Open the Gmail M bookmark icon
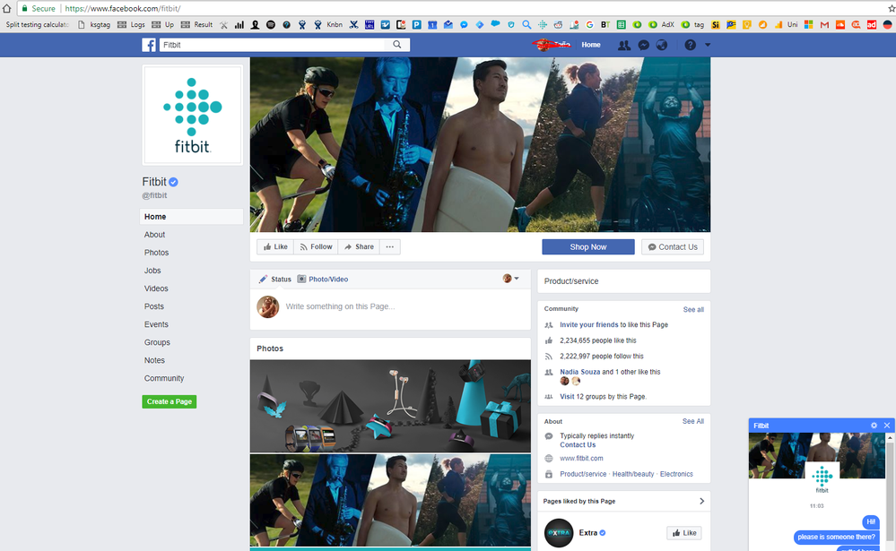896x551 pixels. tap(824, 24)
